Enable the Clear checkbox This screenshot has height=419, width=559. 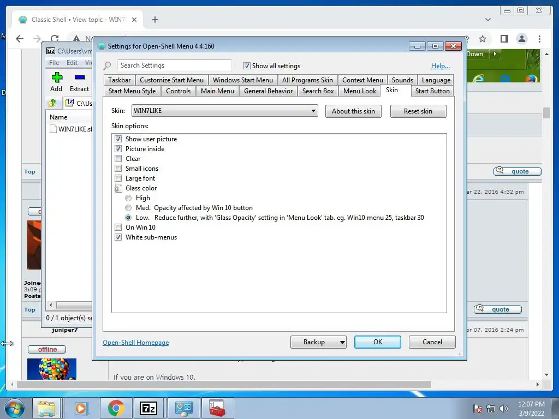coord(118,159)
